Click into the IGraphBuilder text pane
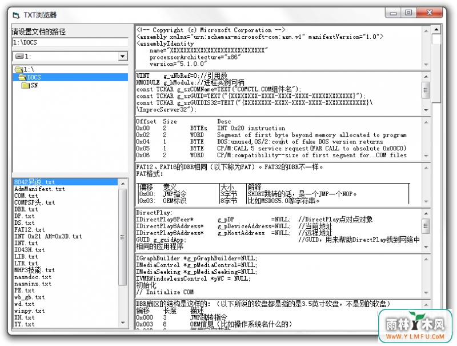Screen dimensions: 457x346 279,276
